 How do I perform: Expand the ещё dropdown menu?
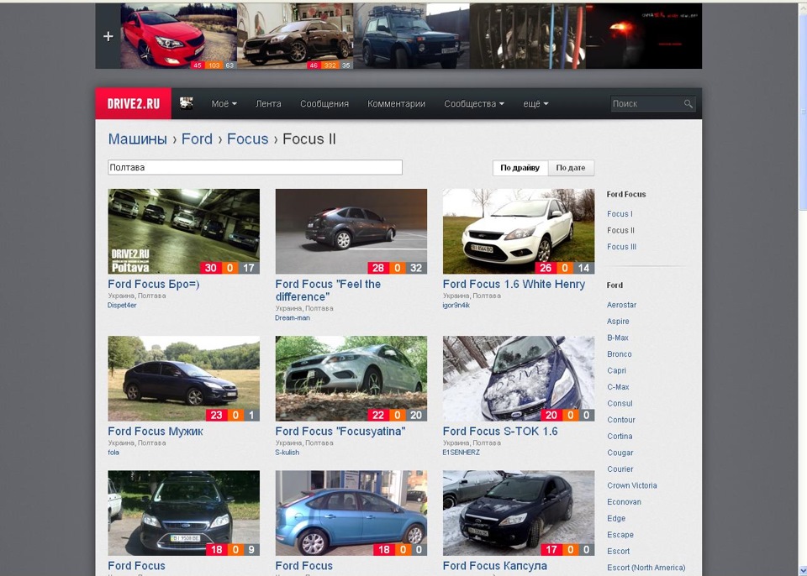point(535,104)
